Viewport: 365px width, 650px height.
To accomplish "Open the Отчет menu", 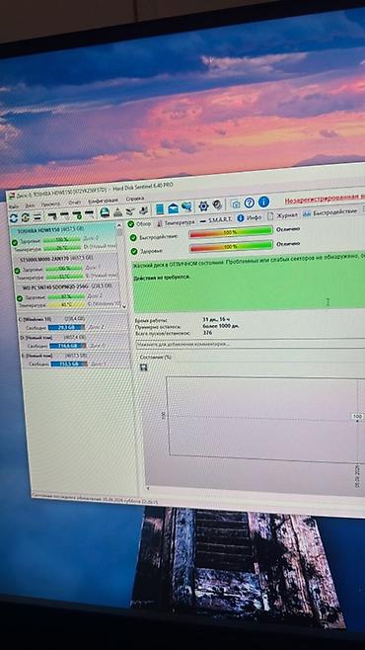I will [75, 203].
